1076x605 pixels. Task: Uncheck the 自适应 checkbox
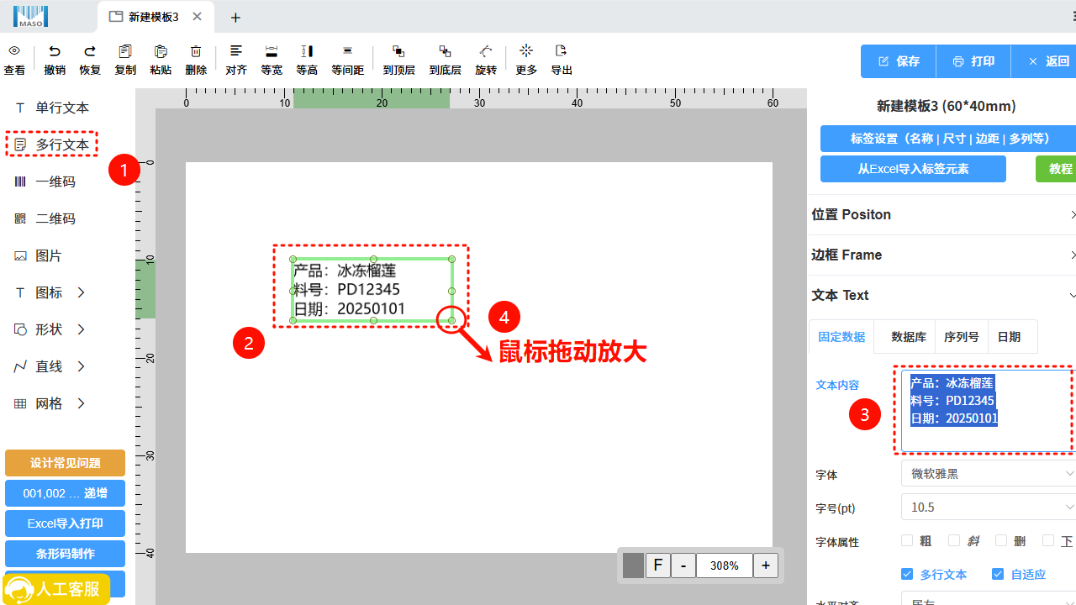(x=998, y=574)
